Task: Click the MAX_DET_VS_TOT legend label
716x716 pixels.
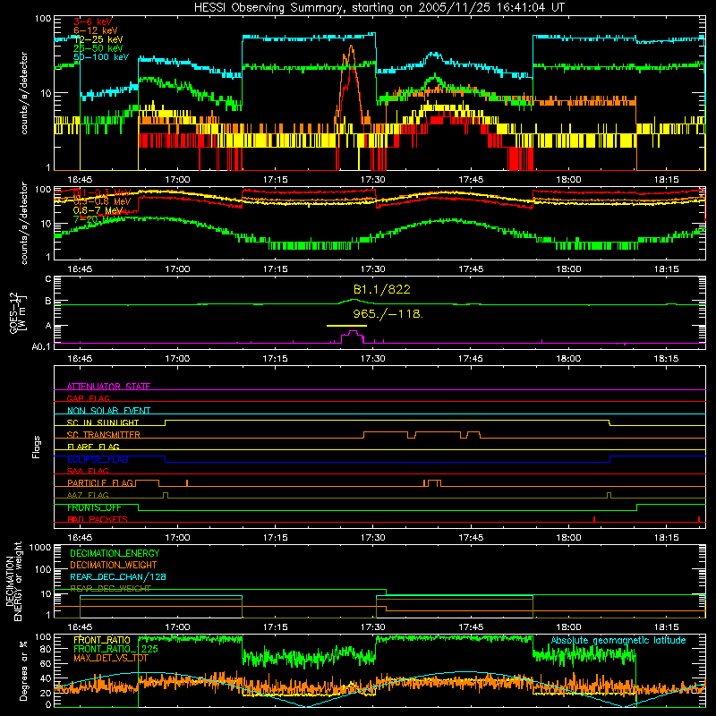Action: [110, 658]
